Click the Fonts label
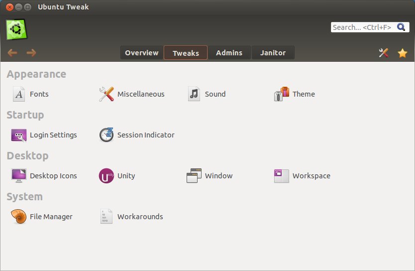 [39, 94]
